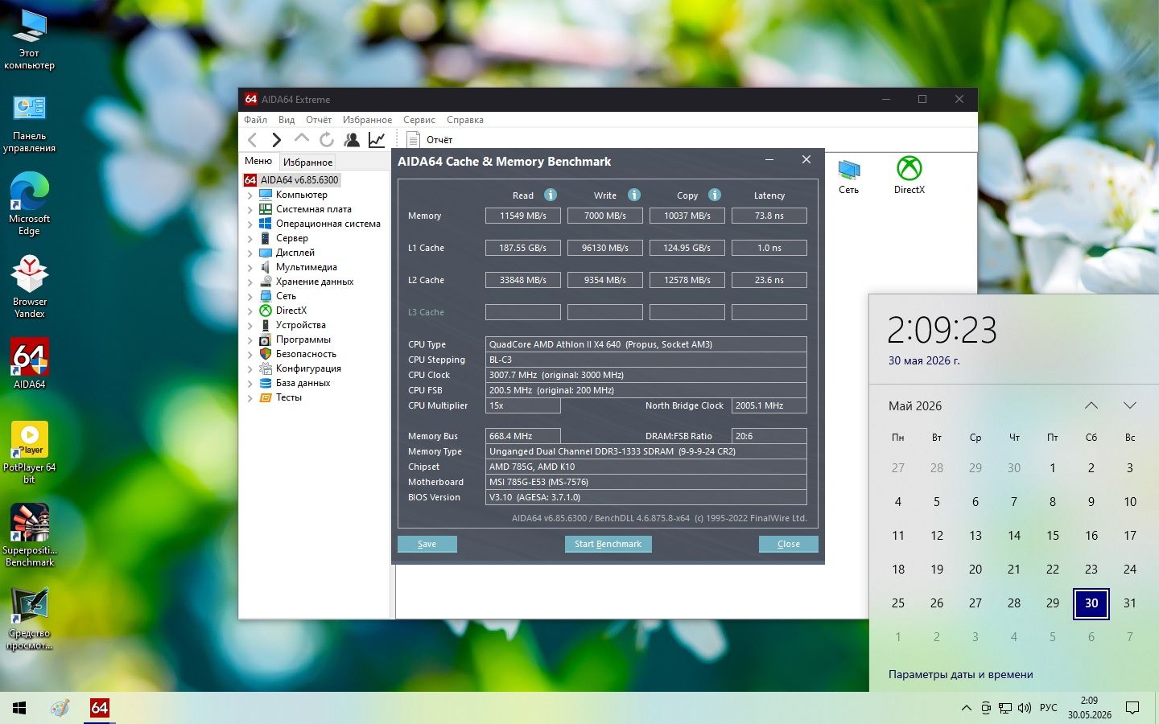Click the Write info icon

pos(634,195)
